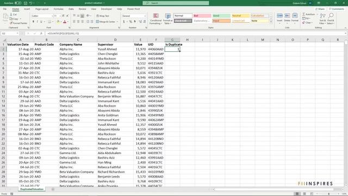The image size is (348, 196).
Task: Apply the Bad cell style
Action: [x=202, y=16]
